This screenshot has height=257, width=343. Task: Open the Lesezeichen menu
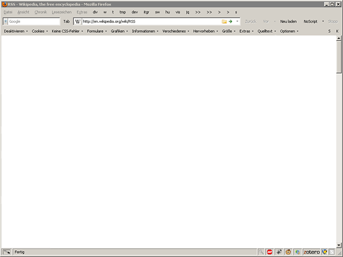62,12
